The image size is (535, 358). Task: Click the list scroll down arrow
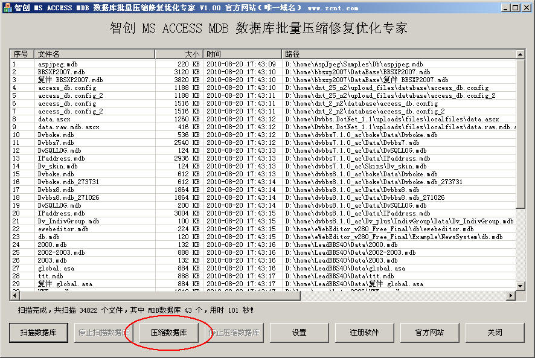(521, 286)
